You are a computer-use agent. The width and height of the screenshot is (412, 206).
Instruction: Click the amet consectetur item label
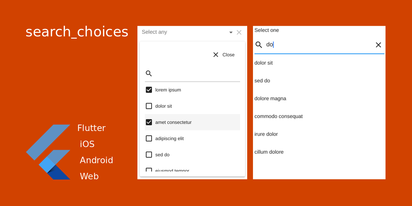[x=173, y=122]
